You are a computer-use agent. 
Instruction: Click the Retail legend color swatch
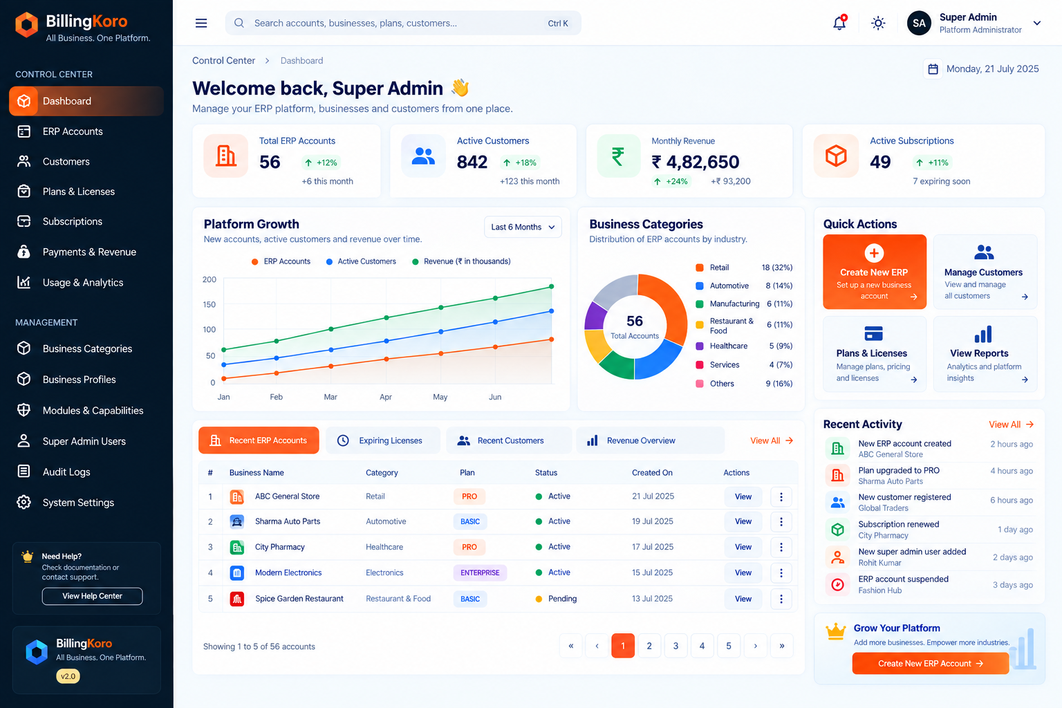[700, 268]
